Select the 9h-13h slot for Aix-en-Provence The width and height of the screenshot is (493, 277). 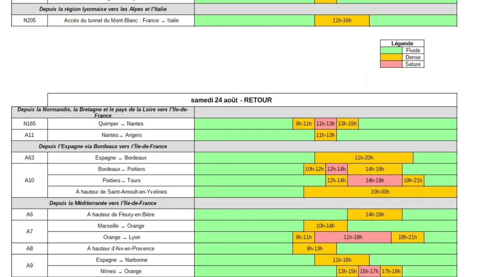click(x=315, y=249)
